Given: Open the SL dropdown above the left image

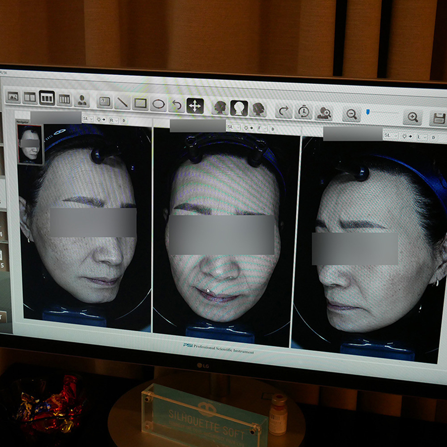Looking at the screenshot, I should pyautogui.click(x=88, y=120).
